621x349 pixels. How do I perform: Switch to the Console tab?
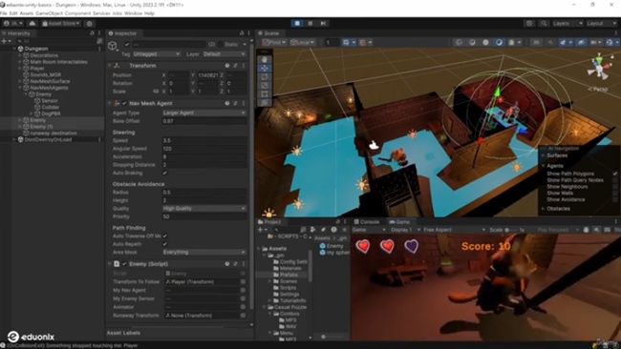click(x=367, y=222)
